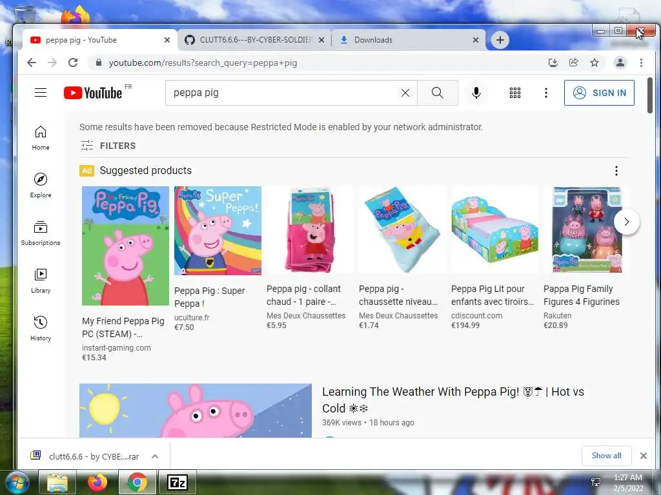This screenshot has height=495, width=661.
Task: Click the page vertical scrollbar
Action: [650, 95]
